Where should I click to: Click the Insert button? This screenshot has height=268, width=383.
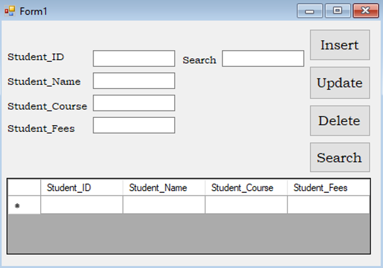pos(340,45)
